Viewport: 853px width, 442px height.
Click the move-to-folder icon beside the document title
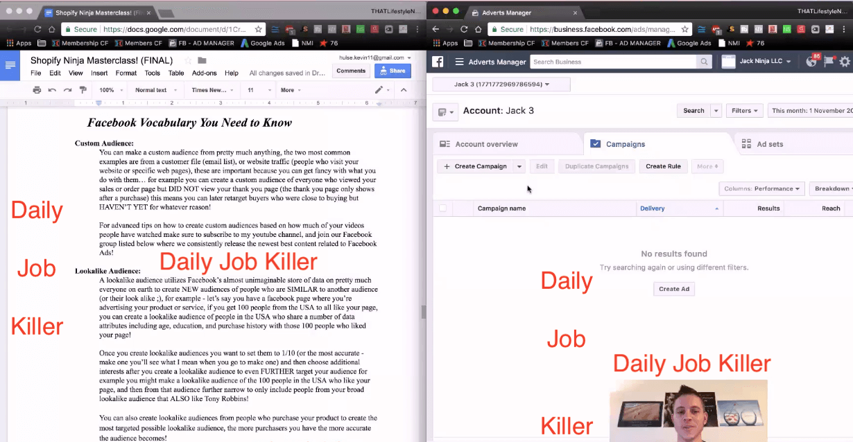click(202, 60)
